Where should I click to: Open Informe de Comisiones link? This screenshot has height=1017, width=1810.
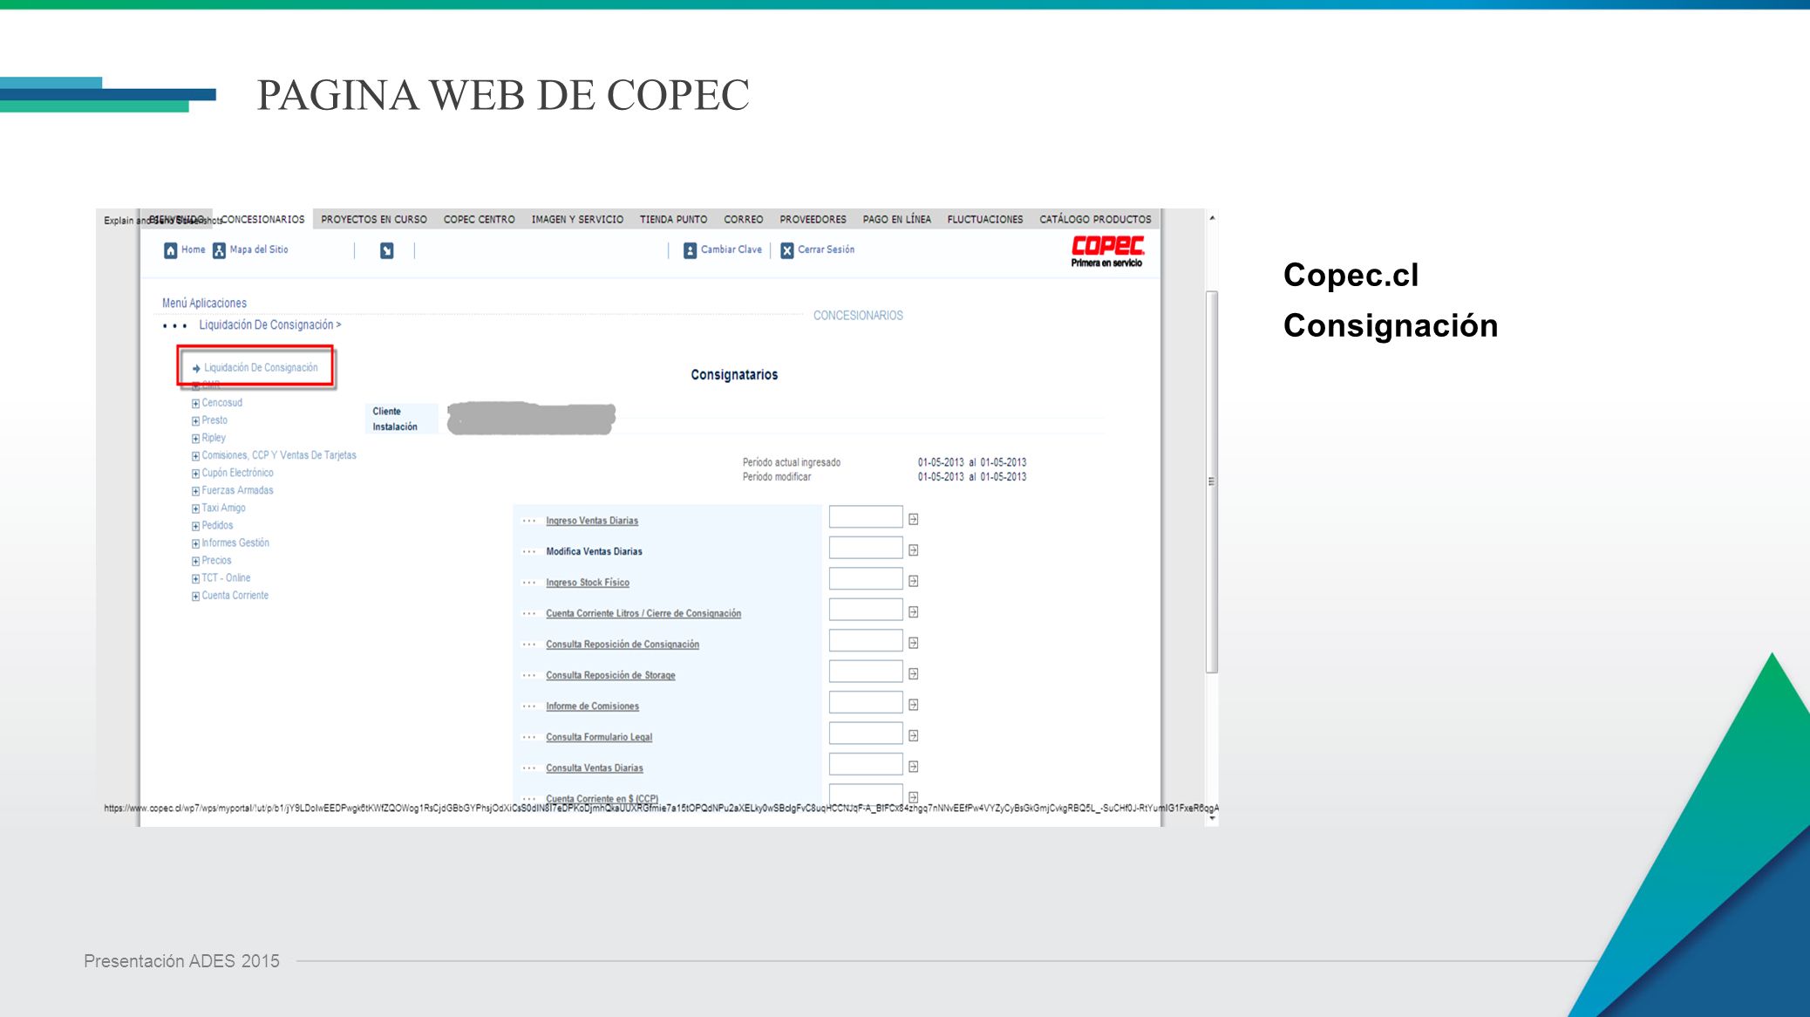tap(592, 706)
